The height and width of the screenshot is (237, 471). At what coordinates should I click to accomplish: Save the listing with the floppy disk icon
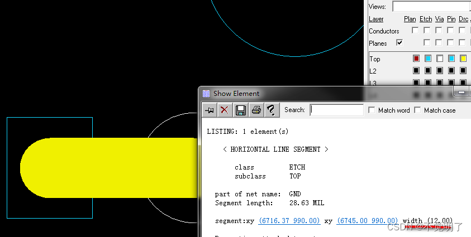(x=241, y=110)
